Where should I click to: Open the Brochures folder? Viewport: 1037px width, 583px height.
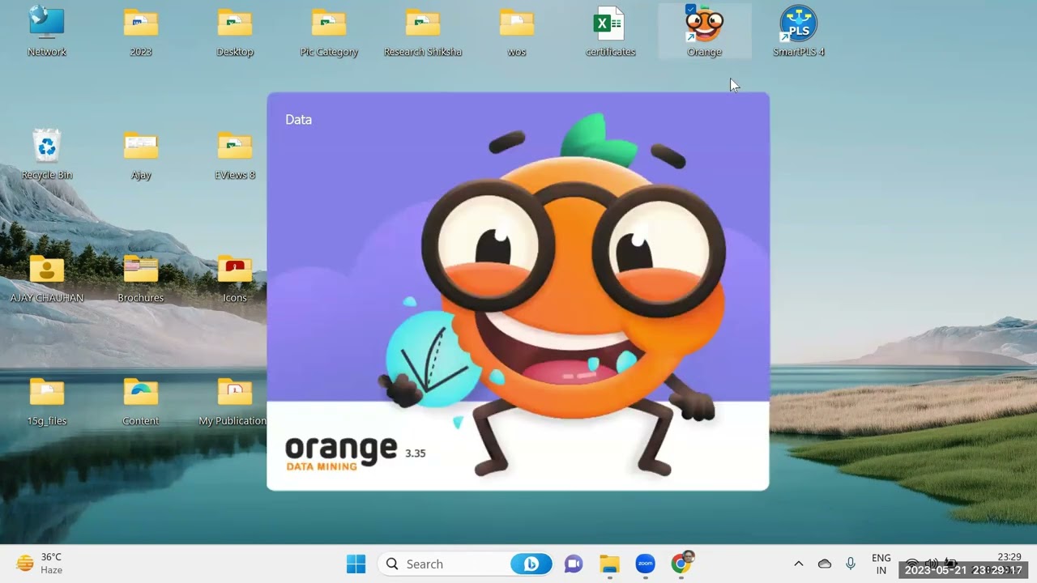point(141,278)
